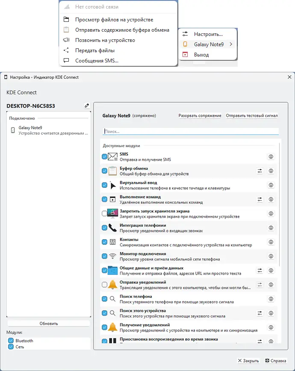Viewport: 295px width, 371px height.
Task: Open settings for the Поиск этого устройства module
Action: 260,313
